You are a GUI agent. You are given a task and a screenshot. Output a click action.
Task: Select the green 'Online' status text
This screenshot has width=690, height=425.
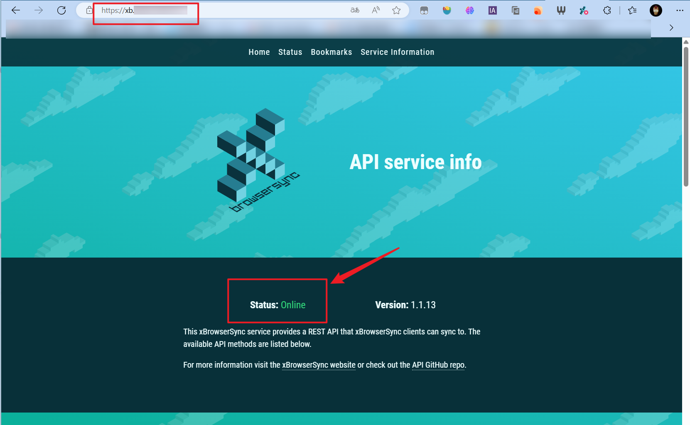point(293,305)
